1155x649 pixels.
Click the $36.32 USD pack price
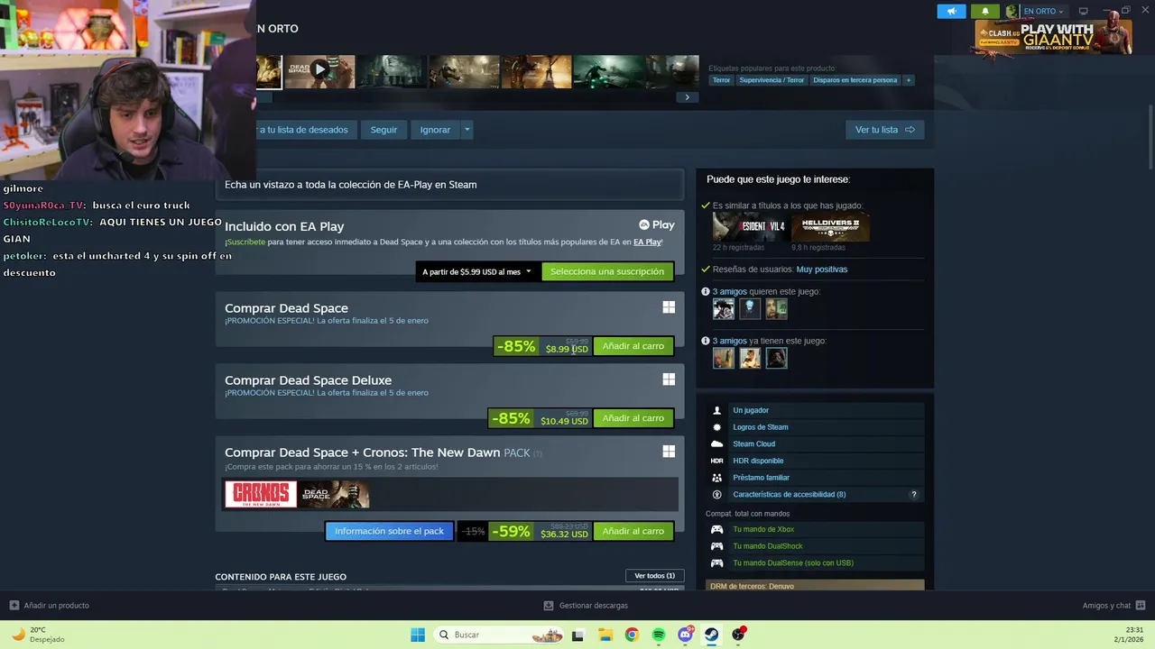point(564,534)
